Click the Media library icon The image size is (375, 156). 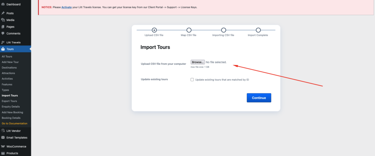click(3, 20)
